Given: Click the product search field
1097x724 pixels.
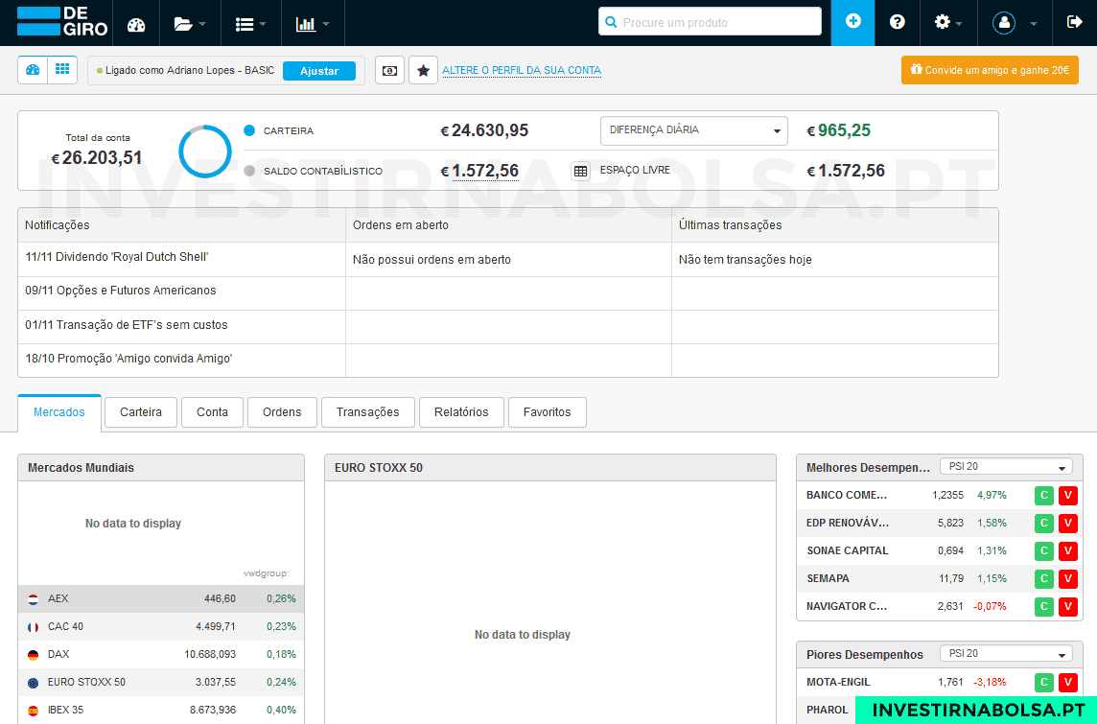Looking at the screenshot, I should tap(710, 22).
